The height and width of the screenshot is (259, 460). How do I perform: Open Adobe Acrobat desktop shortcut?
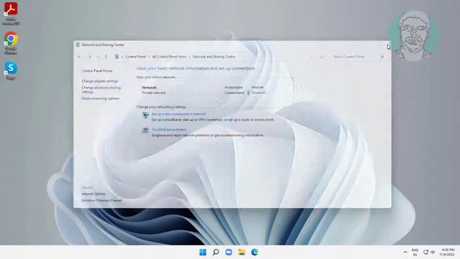[11, 13]
